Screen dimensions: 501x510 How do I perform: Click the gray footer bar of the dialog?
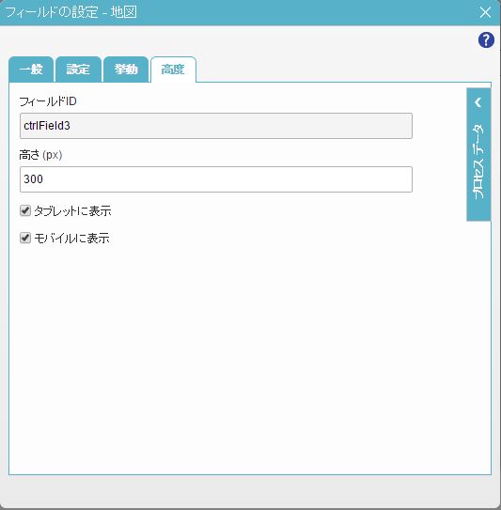(x=250, y=491)
